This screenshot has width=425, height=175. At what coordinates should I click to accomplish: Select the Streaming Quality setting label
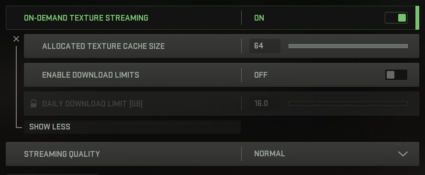[62, 154]
